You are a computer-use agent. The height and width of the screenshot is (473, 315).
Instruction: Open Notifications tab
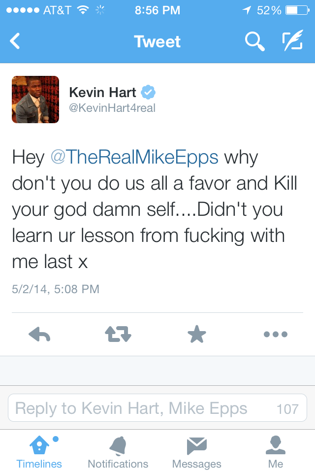(118, 452)
